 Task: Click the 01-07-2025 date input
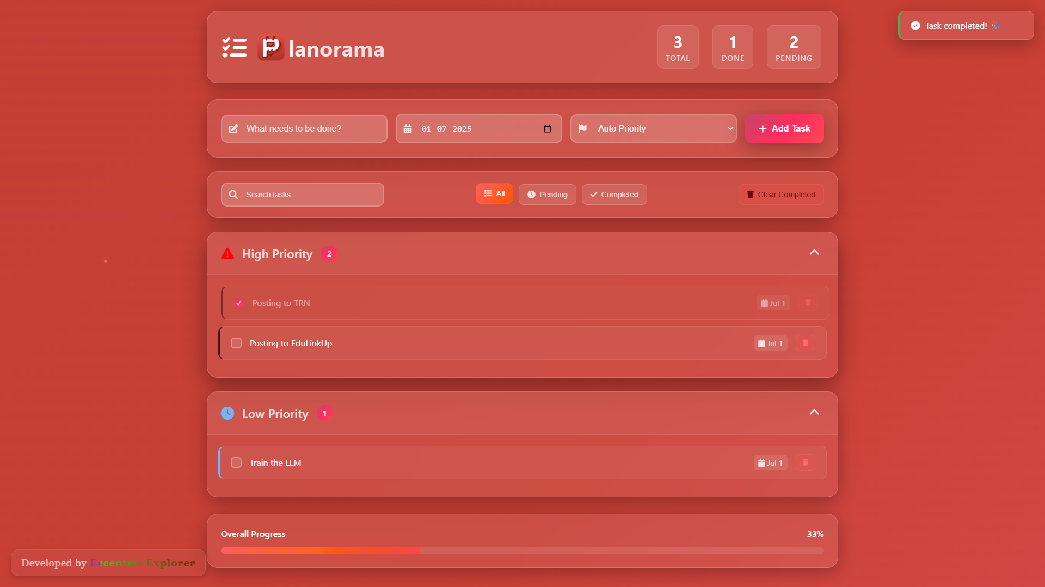click(x=479, y=129)
